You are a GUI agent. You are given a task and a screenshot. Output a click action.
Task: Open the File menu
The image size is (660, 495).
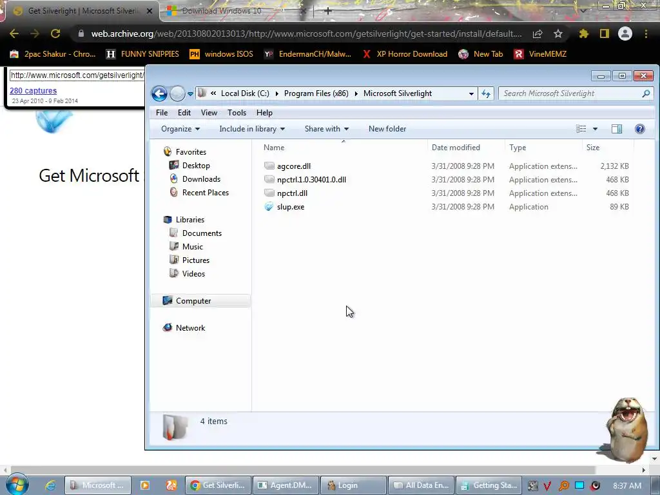[x=162, y=113]
